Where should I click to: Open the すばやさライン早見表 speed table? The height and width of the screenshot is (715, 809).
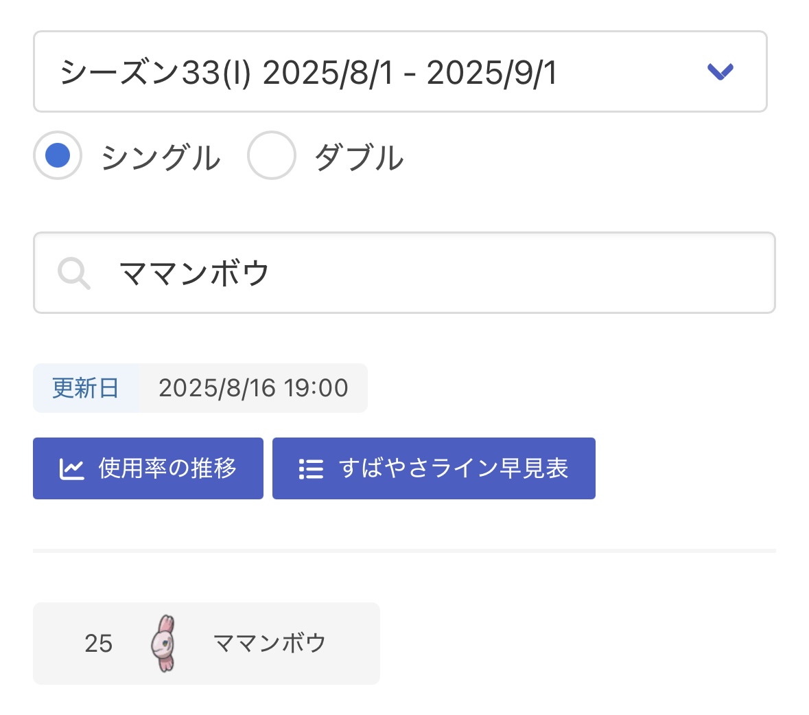453,468
